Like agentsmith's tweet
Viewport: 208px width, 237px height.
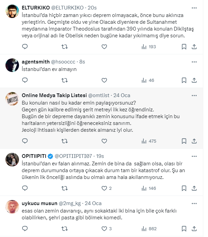pos(104,80)
